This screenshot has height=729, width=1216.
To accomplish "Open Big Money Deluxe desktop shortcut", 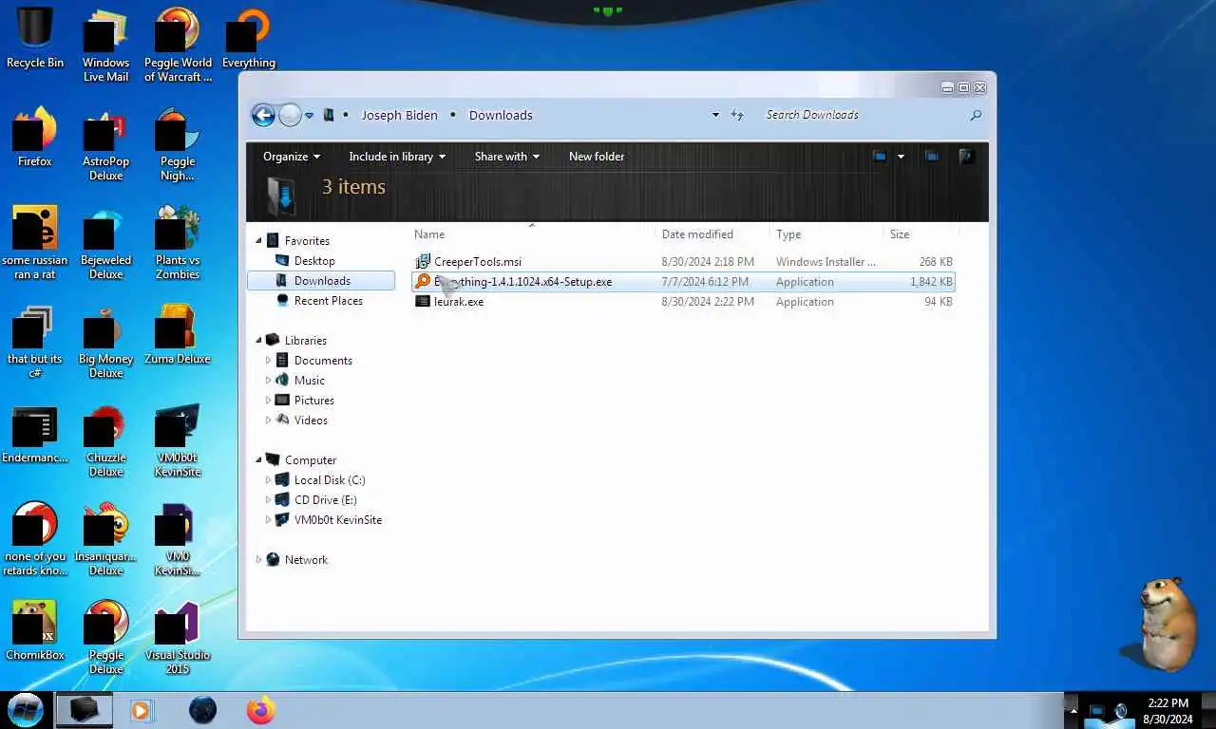I will tap(105, 342).
